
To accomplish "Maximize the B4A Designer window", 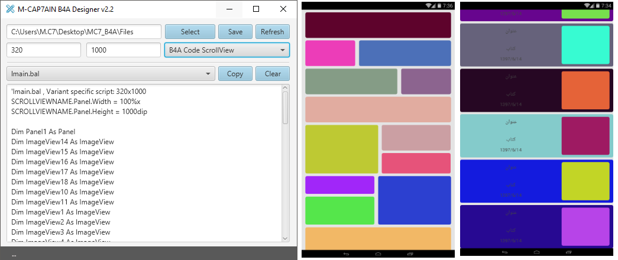I will 256,9.
